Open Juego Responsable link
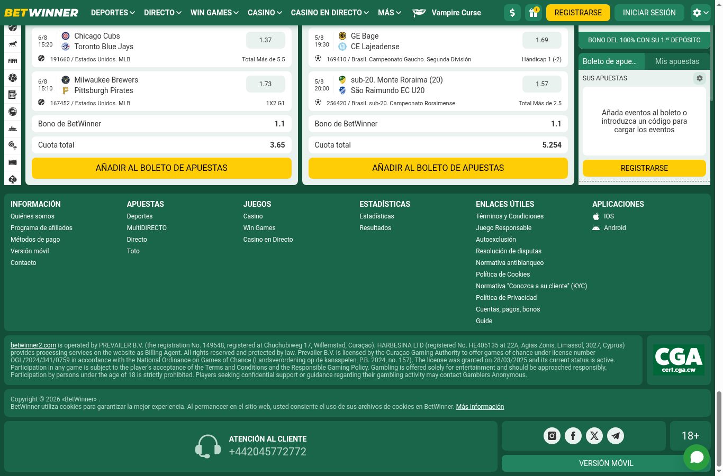 503,228
